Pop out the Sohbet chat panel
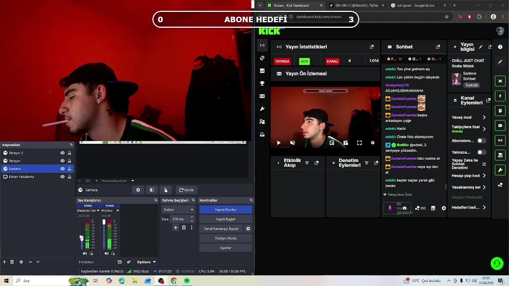This screenshot has width=509, height=286. tap(438, 47)
